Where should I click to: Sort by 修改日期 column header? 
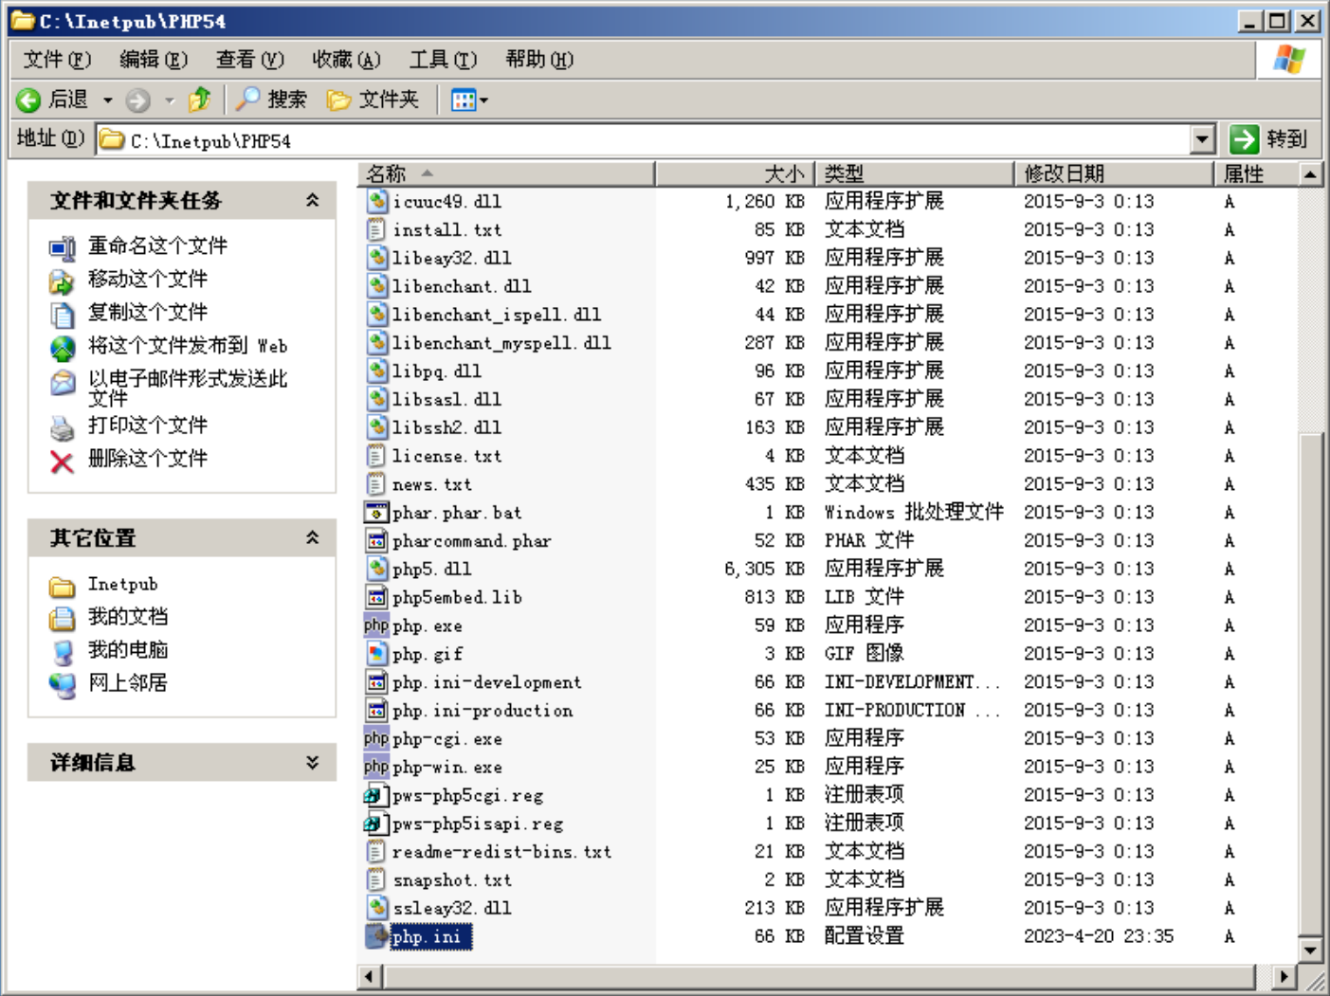[x=1115, y=173]
